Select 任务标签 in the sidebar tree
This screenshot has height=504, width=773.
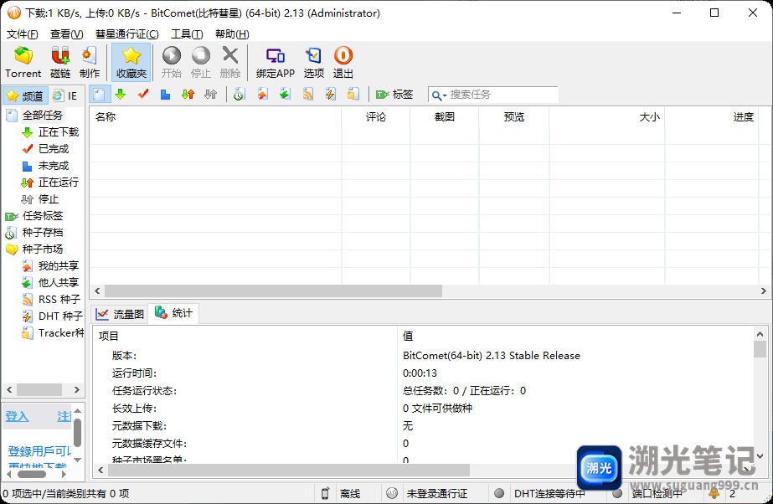(x=43, y=216)
